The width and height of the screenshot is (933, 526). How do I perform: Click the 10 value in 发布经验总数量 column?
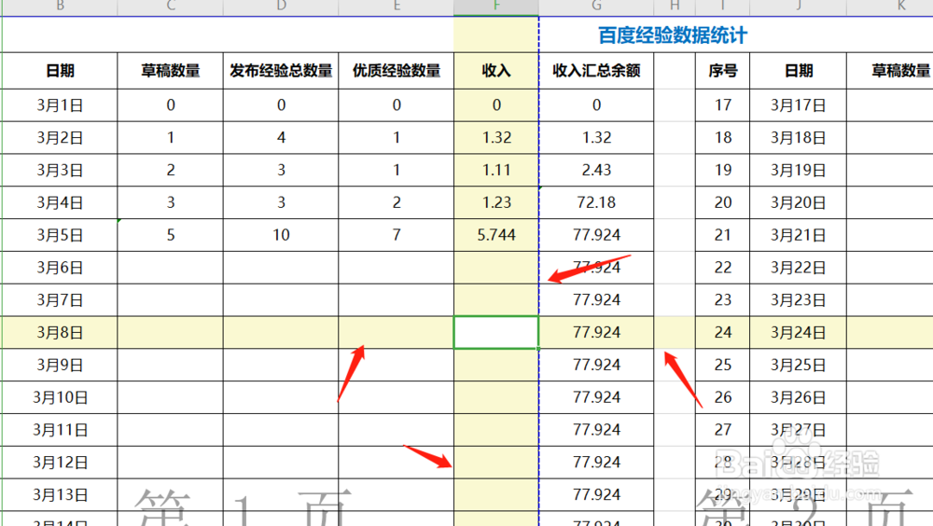[x=281, y=235]
